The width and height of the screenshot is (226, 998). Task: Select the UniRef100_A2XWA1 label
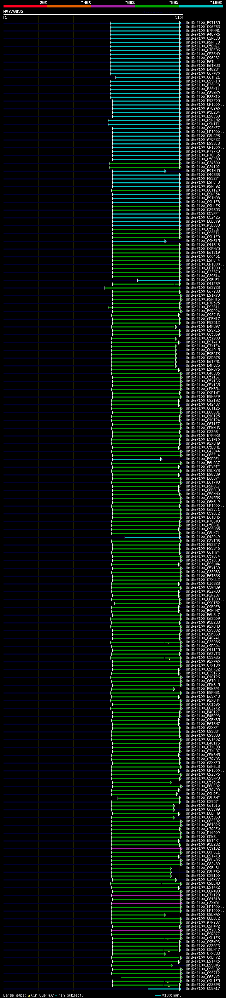pyautogui.click(x=203, y=903)
